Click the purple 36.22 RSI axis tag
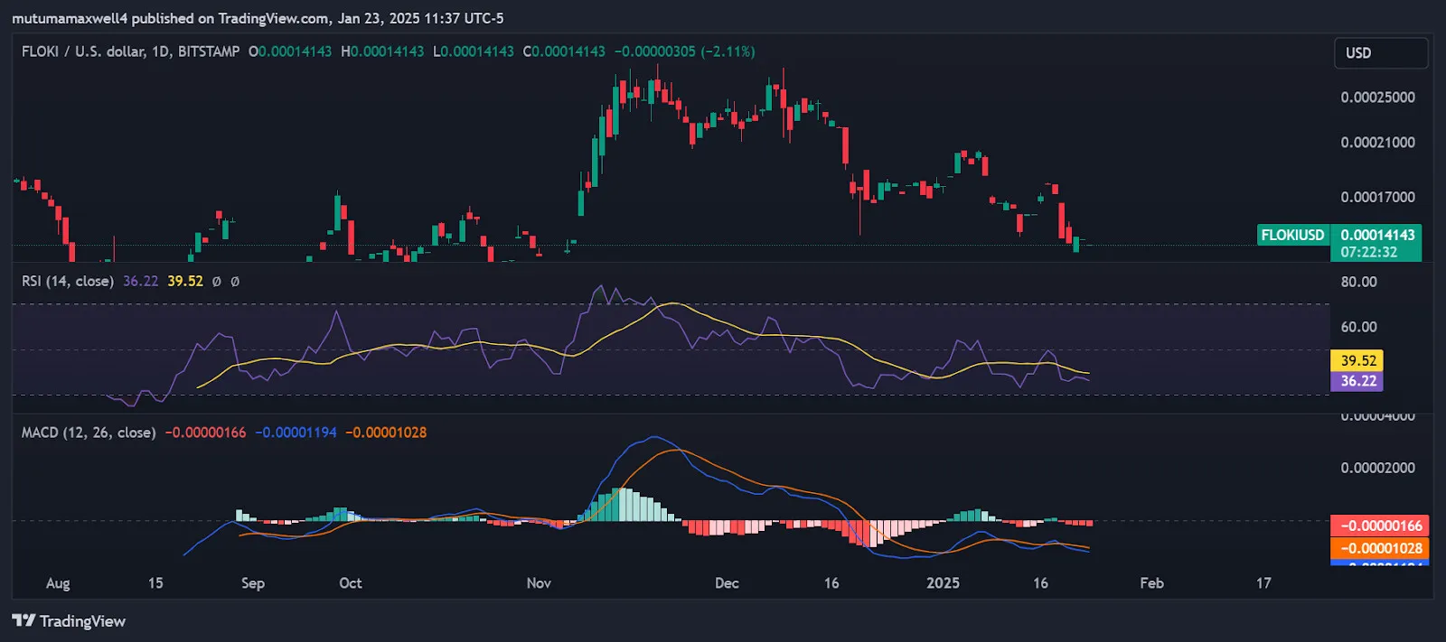The height and width of the screenshot is (642, 1446). point(1357,381)
